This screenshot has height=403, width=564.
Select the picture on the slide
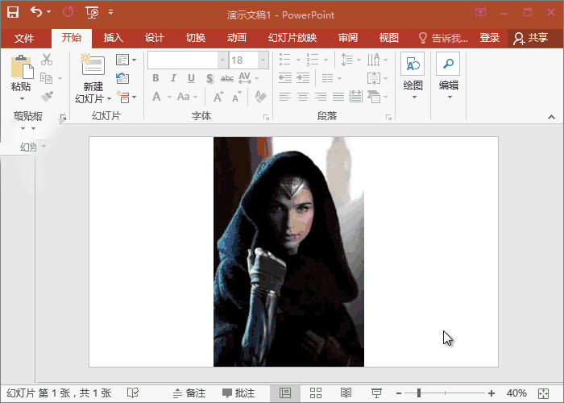coord(288,251)
